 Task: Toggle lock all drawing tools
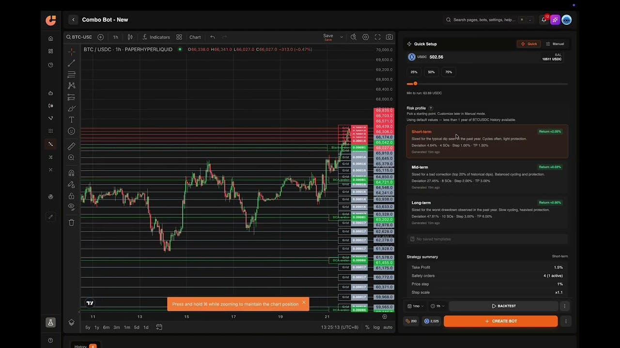pos(71,196)
